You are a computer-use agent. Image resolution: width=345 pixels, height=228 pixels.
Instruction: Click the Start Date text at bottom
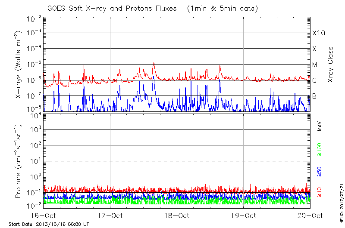(49, 224)
